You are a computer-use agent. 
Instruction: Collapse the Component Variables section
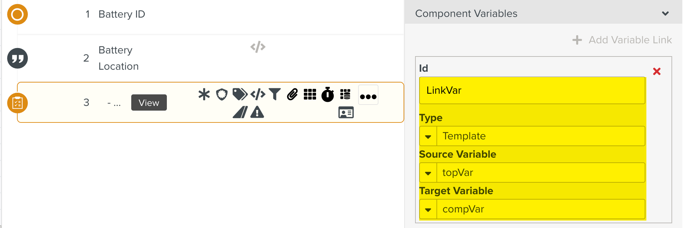[x=665, y=14]
